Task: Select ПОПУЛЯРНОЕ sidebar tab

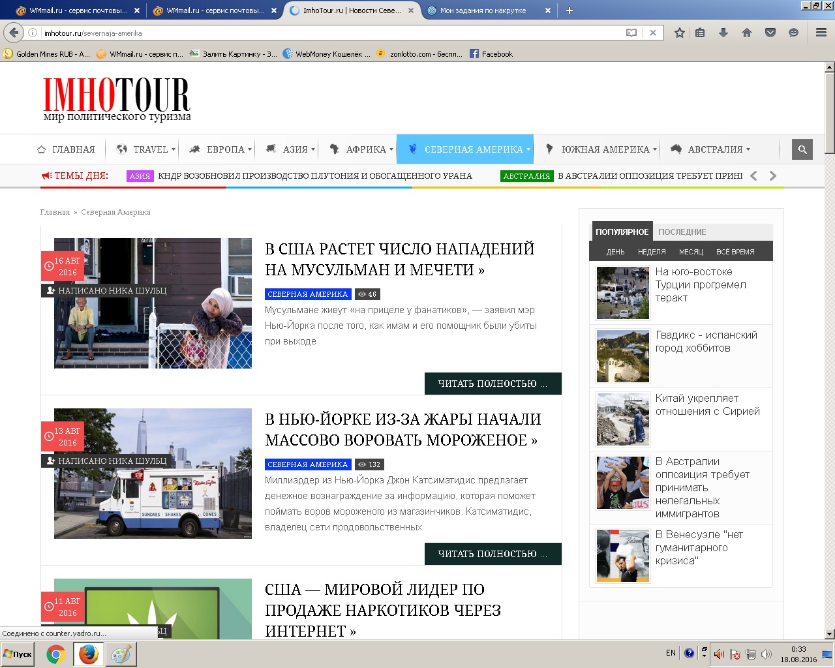Action: pos(622,232)
